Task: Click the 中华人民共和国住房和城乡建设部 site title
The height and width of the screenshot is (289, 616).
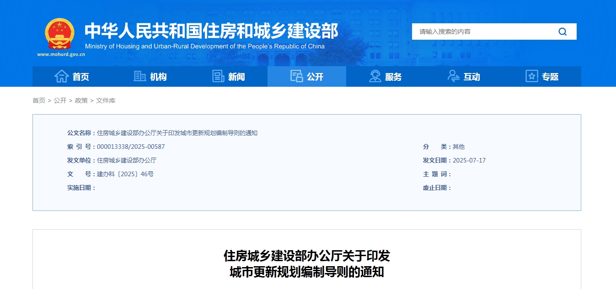Action: coord(211,31)
